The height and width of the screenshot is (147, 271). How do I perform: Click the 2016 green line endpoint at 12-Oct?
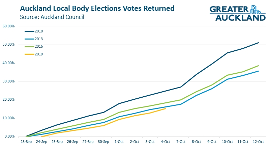click(x=258, y=66)
